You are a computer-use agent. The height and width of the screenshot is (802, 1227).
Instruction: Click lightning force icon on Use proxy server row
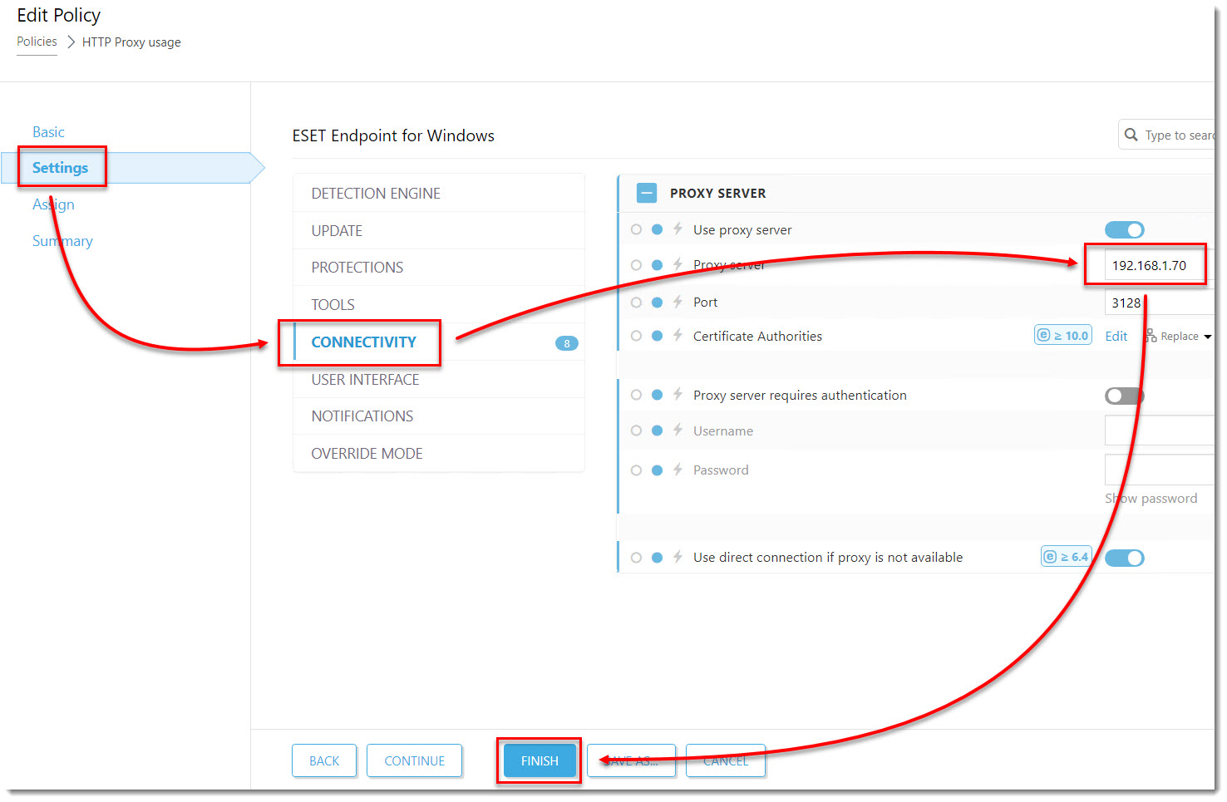click(678, 229)
